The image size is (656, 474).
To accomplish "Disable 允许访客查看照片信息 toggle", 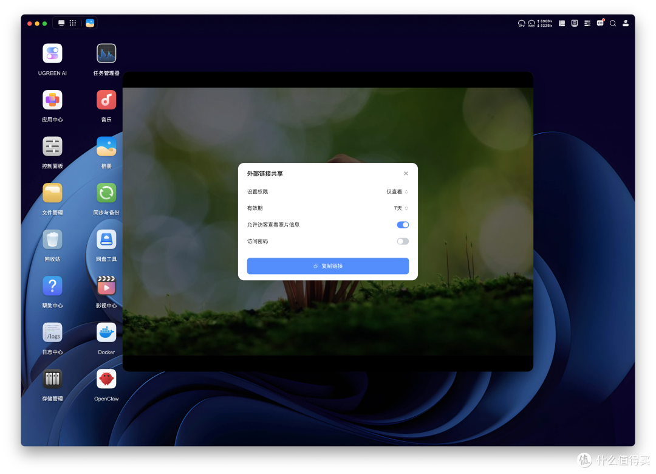I will 403,225.
